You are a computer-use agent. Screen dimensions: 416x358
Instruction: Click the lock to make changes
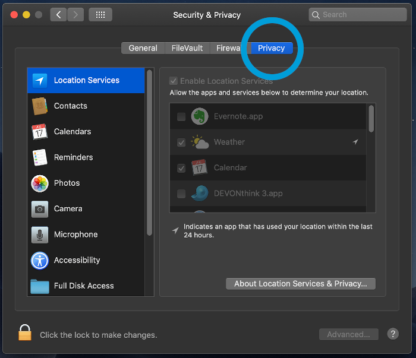(25, 334)
